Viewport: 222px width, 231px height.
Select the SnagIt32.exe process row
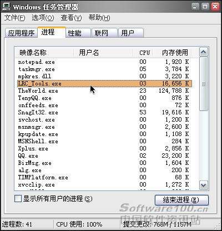coord(104,112)
